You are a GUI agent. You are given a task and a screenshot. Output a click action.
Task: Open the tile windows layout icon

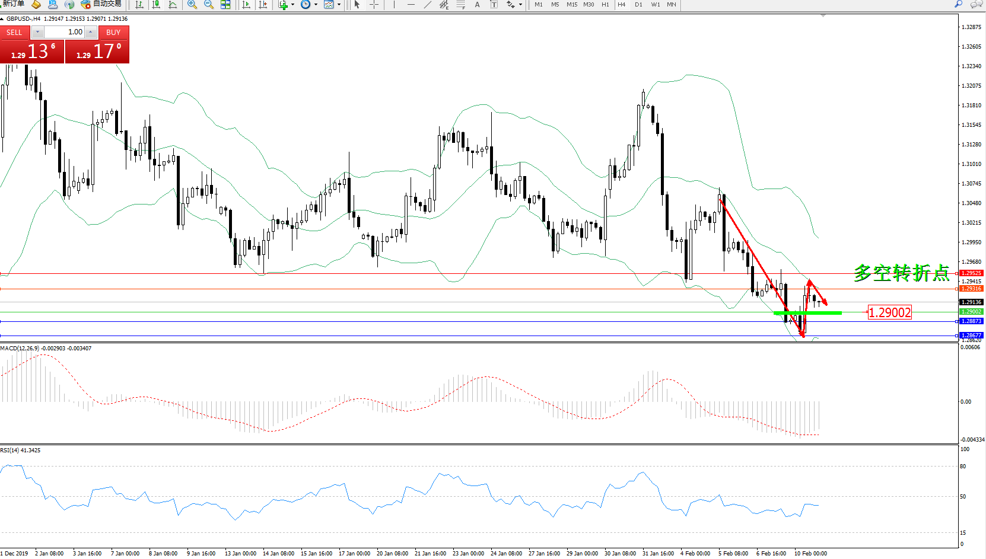pyautogui.click(x=225, y=5)
